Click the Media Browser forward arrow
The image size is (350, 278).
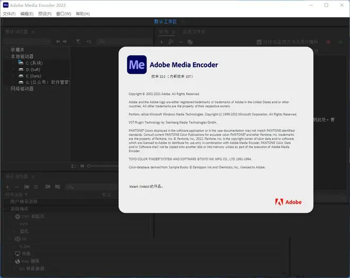tap(65, 41)
